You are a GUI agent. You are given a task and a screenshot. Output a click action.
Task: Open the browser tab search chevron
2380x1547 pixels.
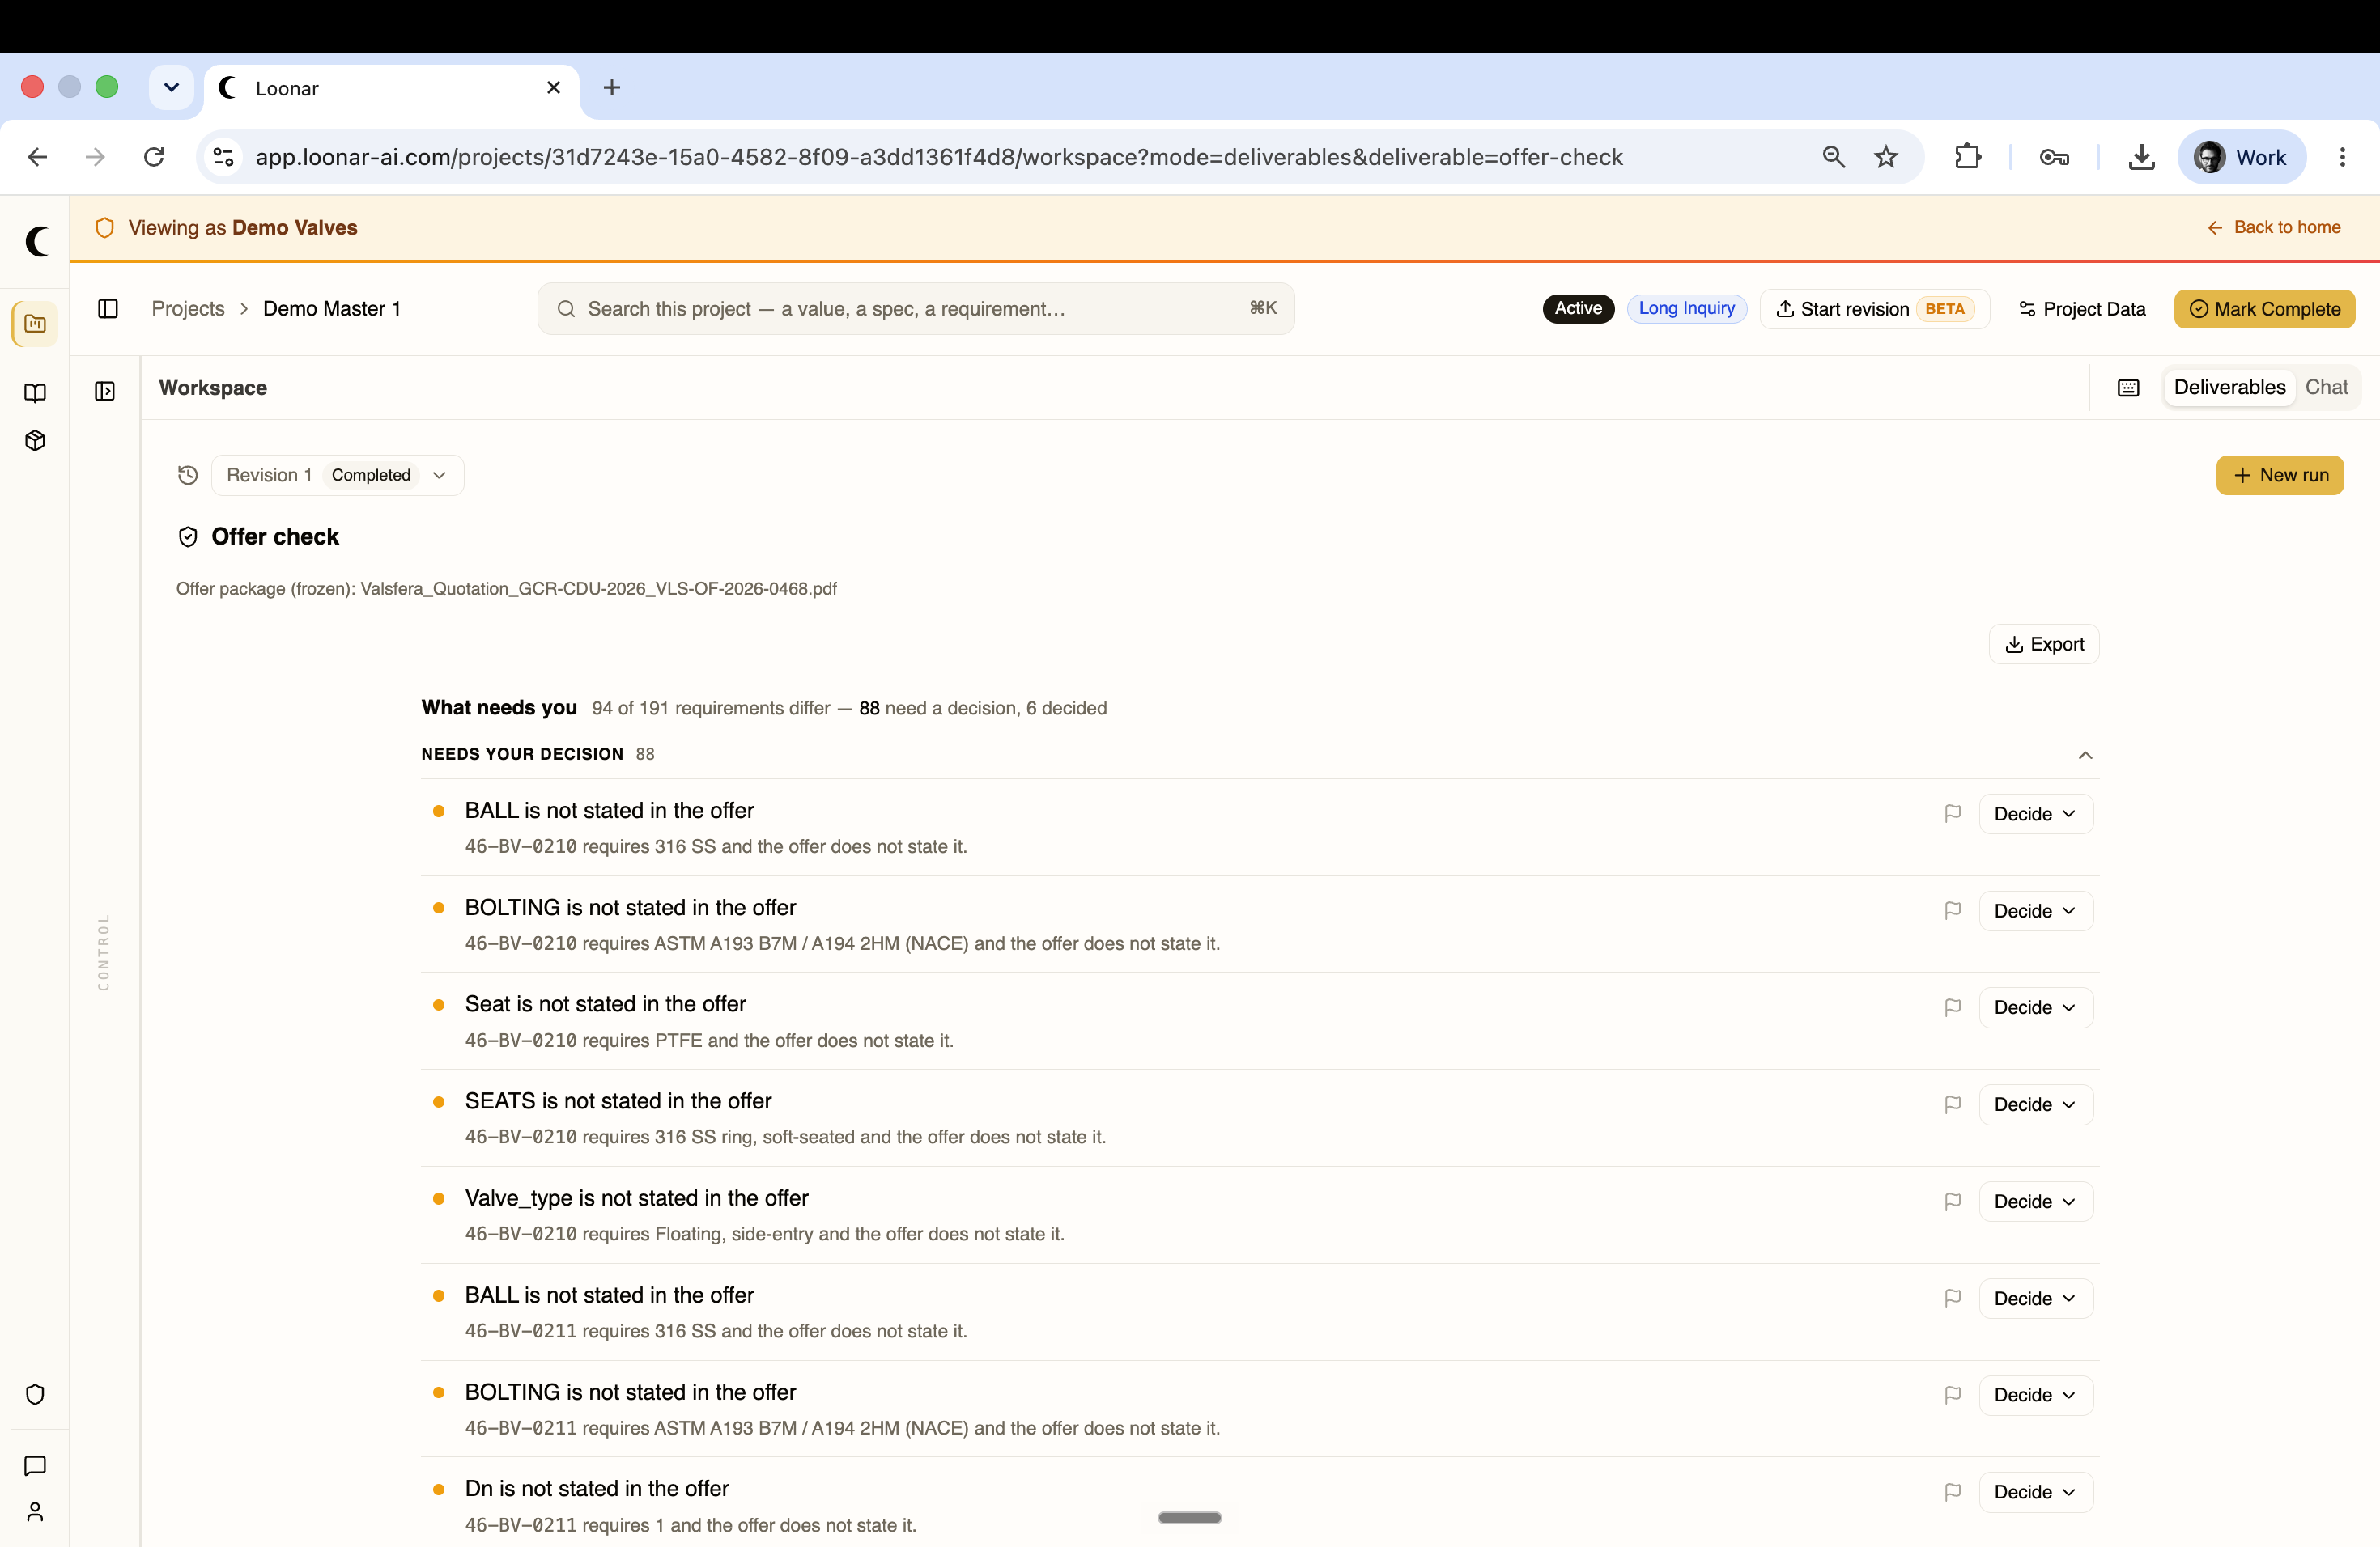click(x=171, y=87)
